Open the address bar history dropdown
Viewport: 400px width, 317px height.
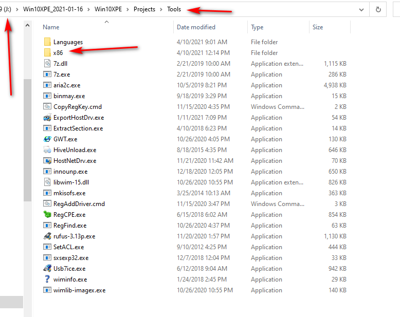[361, 10]
